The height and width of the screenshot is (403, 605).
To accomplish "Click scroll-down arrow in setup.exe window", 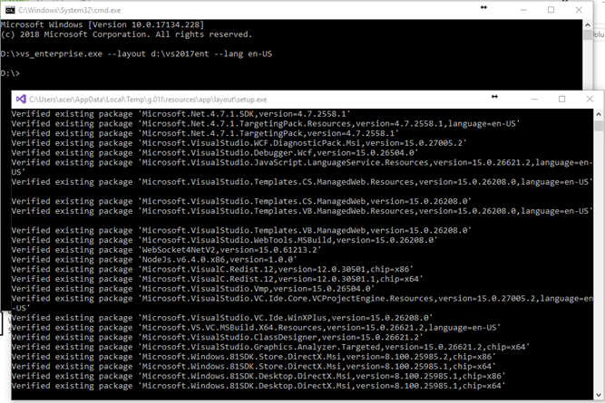I will (599, 395).
